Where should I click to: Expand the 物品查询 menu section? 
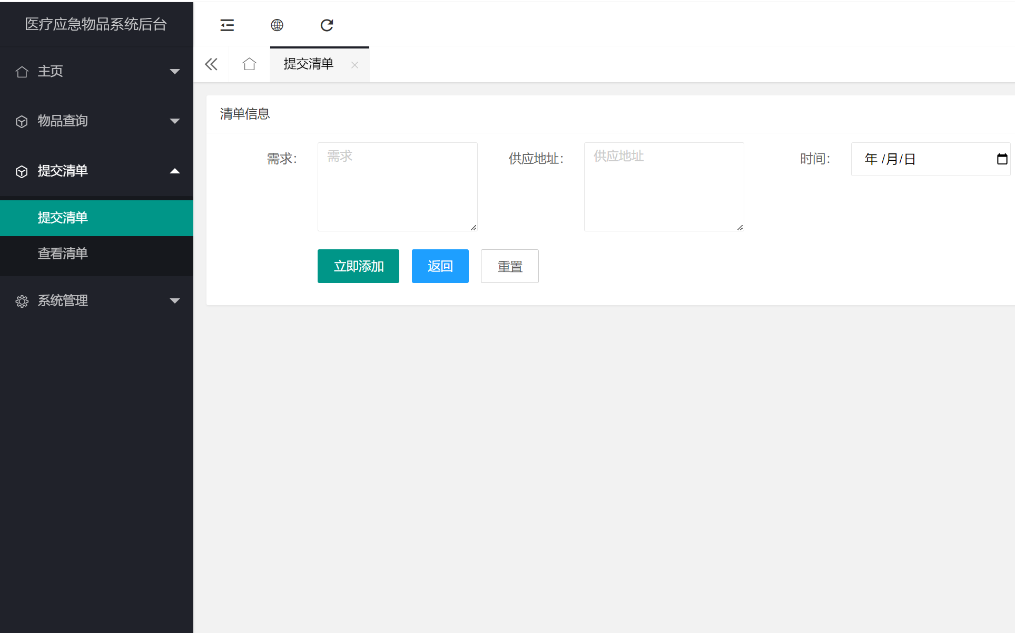tap(174, 121)
